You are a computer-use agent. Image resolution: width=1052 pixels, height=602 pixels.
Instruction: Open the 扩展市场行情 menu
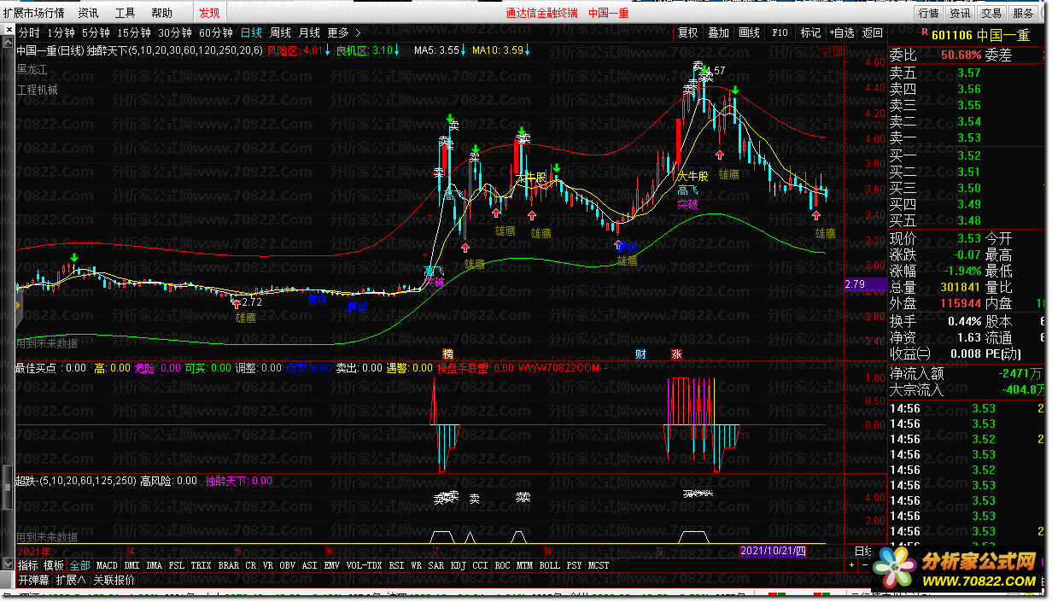coord(33,13)
